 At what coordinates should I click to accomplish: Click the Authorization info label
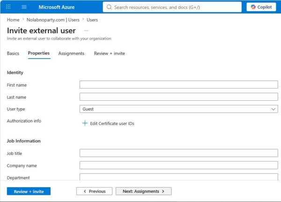[x=24, y=121]
